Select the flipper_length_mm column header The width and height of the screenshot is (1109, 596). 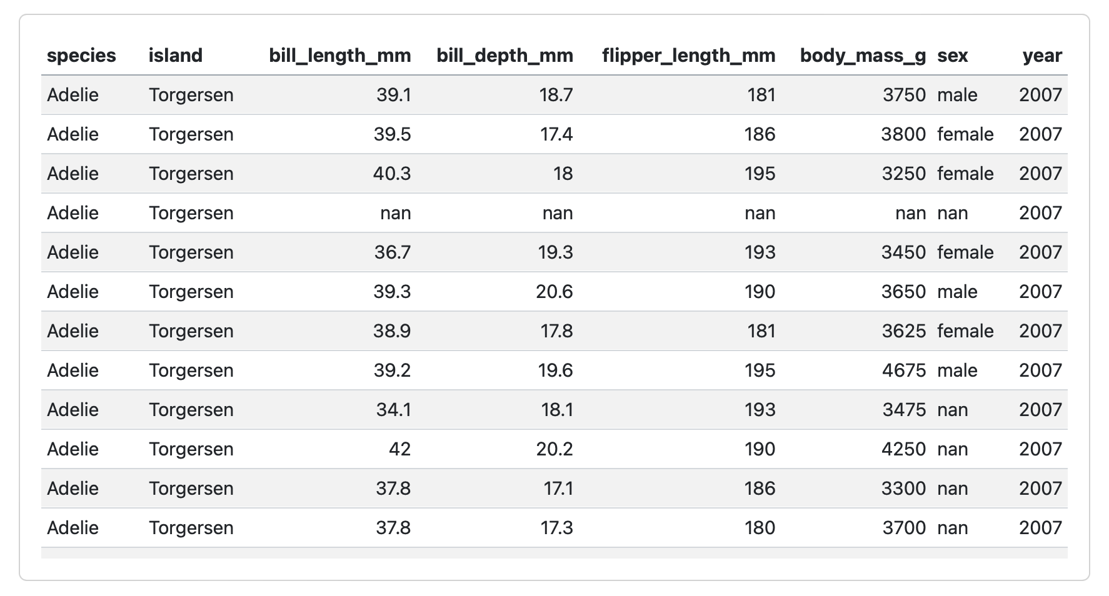[x=688, y=56]
